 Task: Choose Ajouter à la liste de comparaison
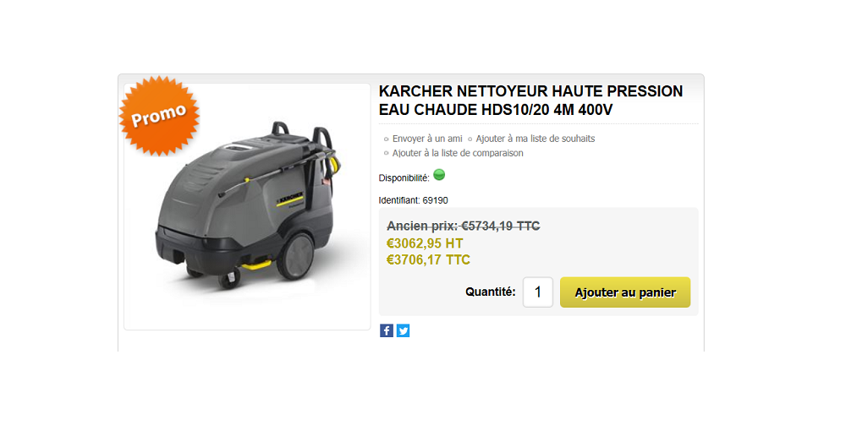tap(458, 153)
